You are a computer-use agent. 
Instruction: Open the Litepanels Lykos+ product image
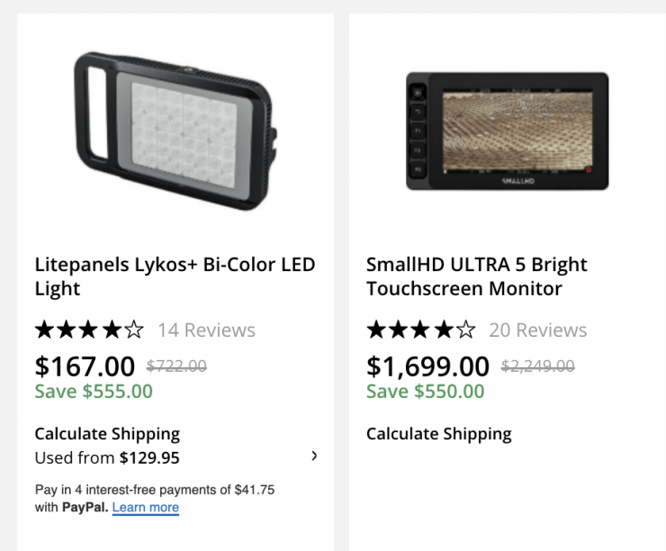[x=175, y=130]
